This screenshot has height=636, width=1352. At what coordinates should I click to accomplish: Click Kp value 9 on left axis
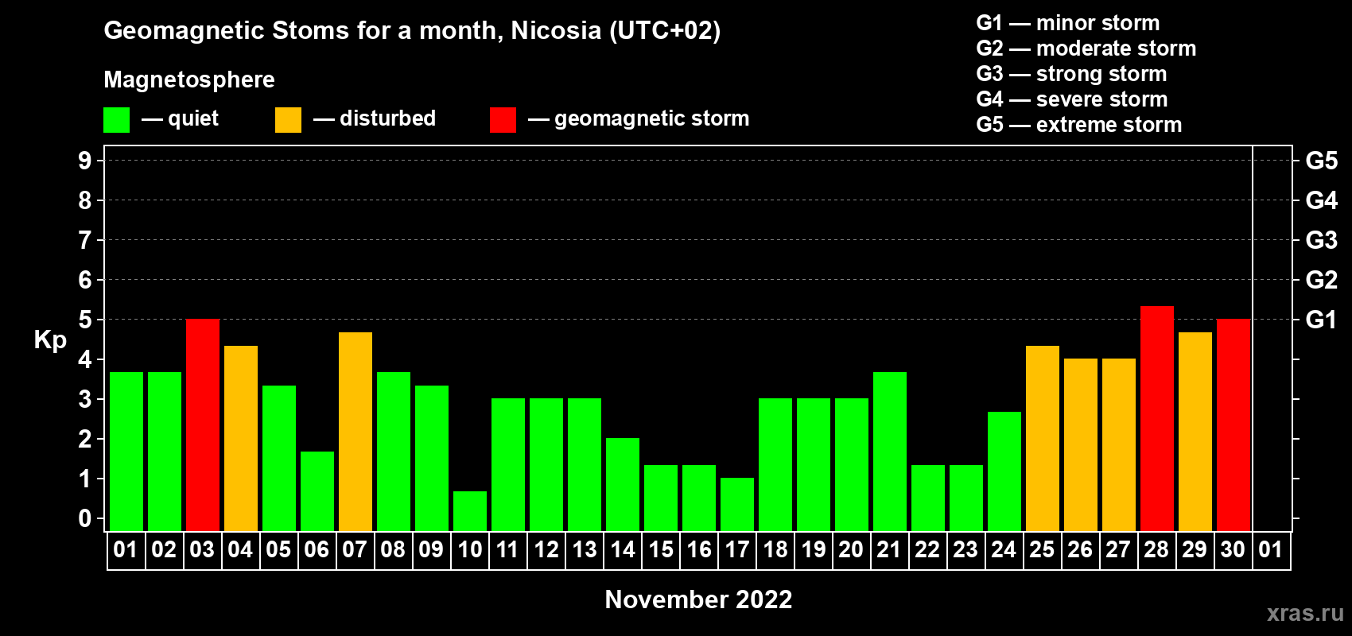85,161
